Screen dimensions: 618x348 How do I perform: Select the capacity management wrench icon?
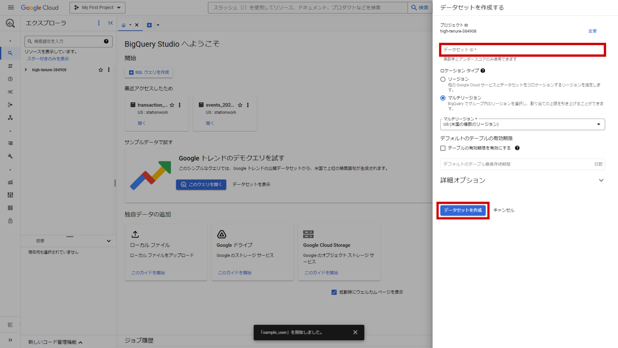pyautogui.click(x=10, y=156)
